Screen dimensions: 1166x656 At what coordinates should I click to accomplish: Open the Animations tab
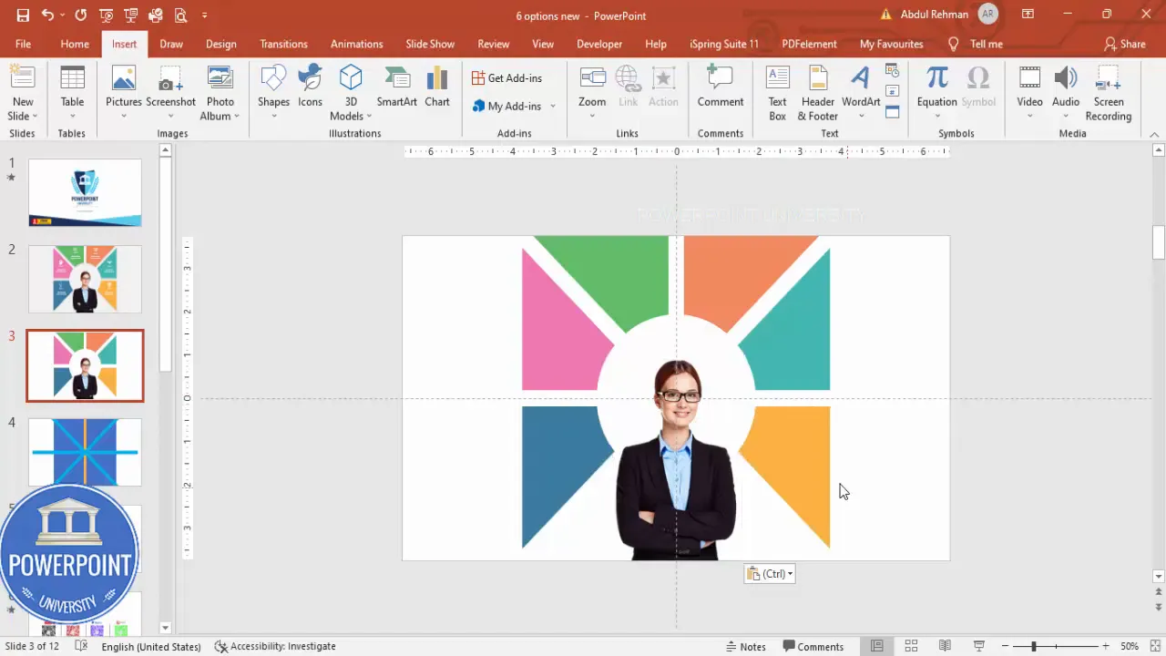pos(356,44)
